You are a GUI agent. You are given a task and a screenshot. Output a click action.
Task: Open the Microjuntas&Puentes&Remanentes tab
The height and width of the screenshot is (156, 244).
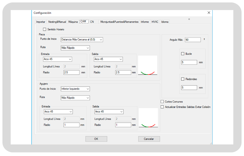coord(119,22)
